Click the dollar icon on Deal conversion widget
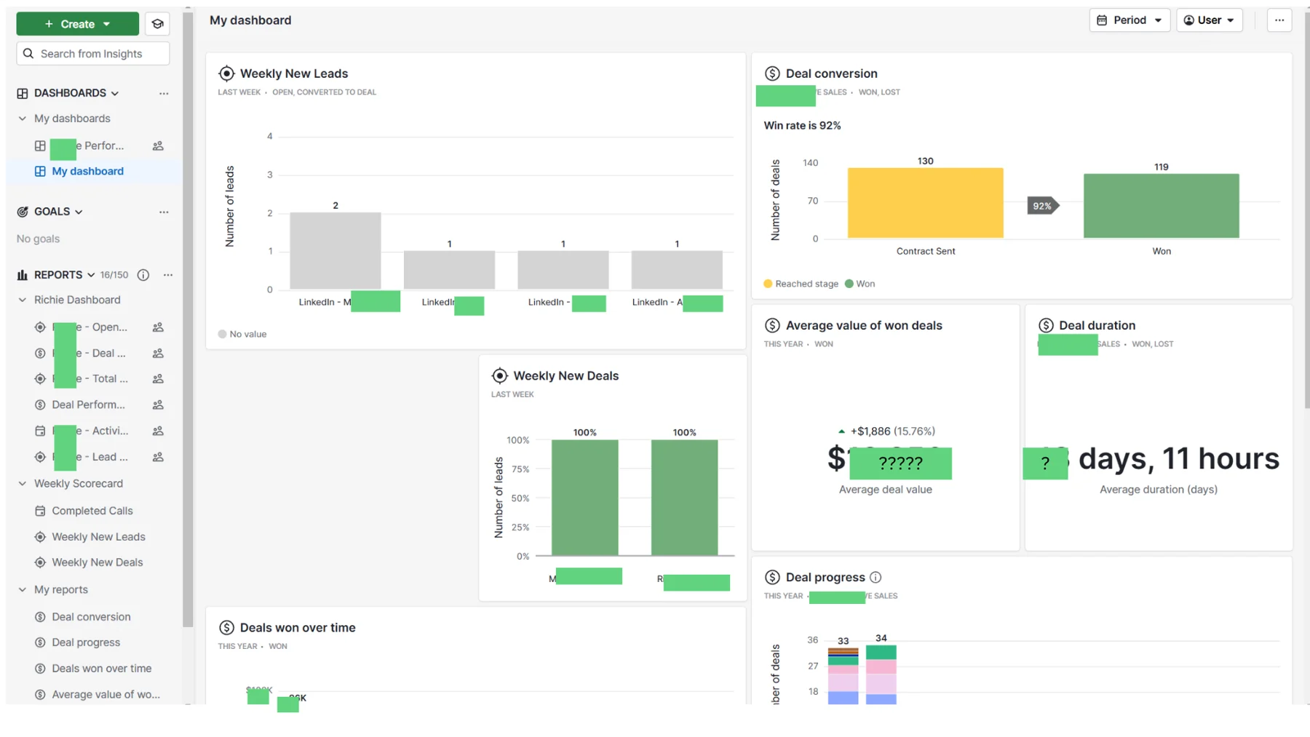Viewport: 1310px width, 737px height. click(772, 73)
